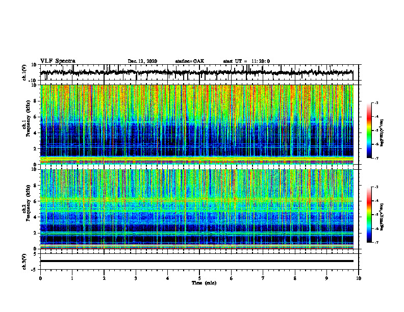The width and height of the screenshot is (404, 312).
Task: Click the ch.2 spectrogram colorbar
Action: (369, 215)
